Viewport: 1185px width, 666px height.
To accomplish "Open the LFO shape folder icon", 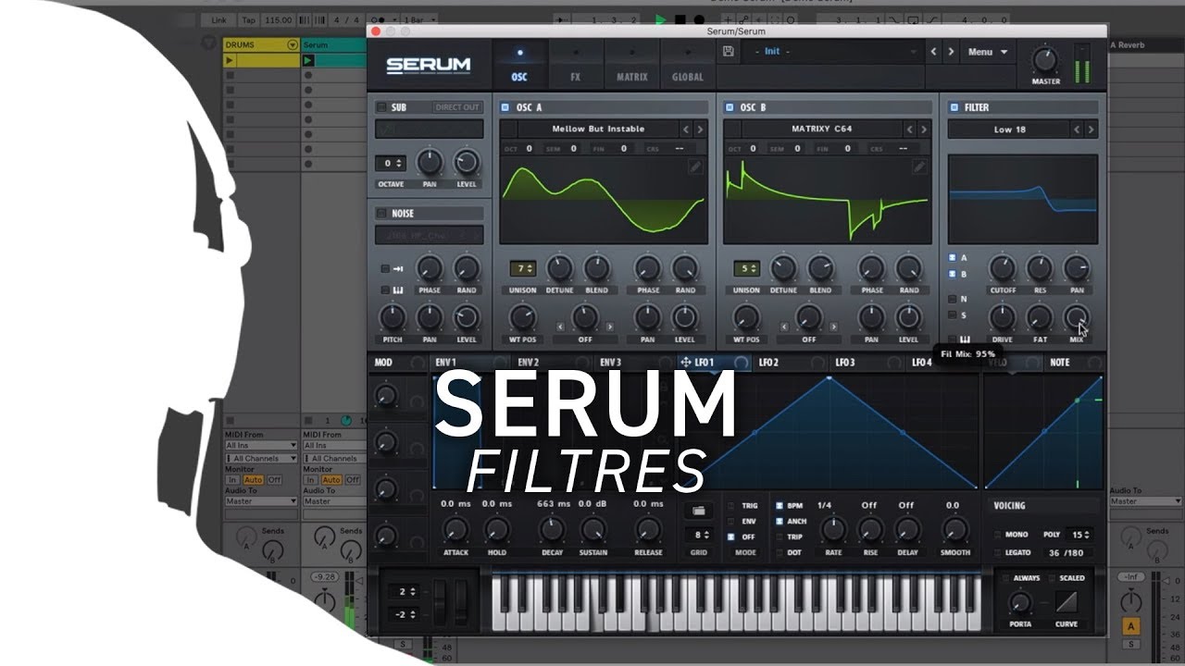I will (x=699, y=510).
